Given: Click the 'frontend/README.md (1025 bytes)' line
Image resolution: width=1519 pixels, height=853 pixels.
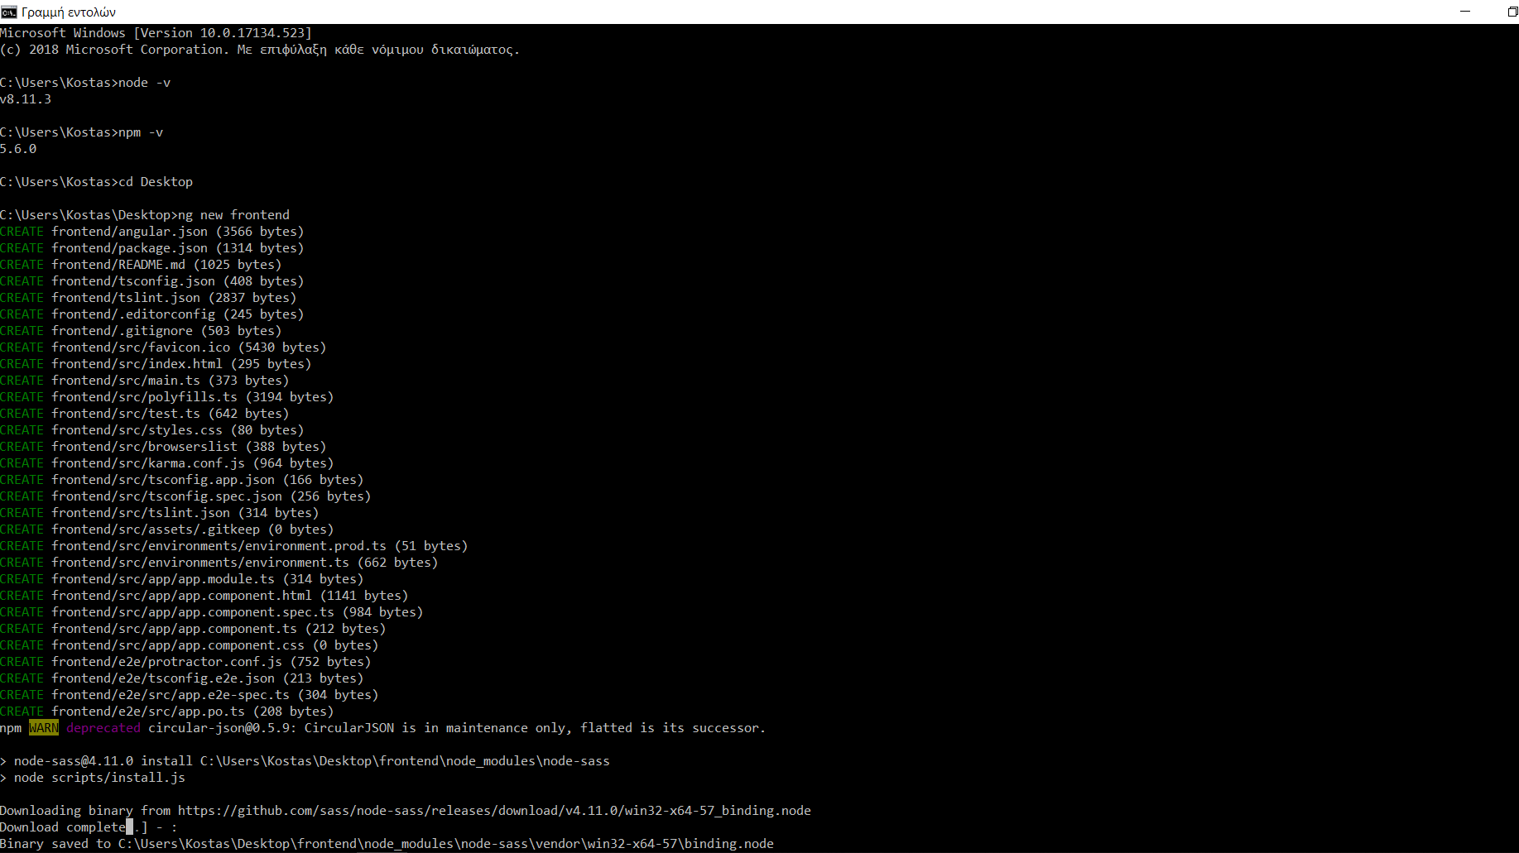Looking at the screenshot, I should point(141,265).
